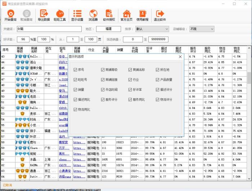Screen dimensions: 252x191
Task: Toggle the 商铺链接 checkbox
Action: click(103, 80)
